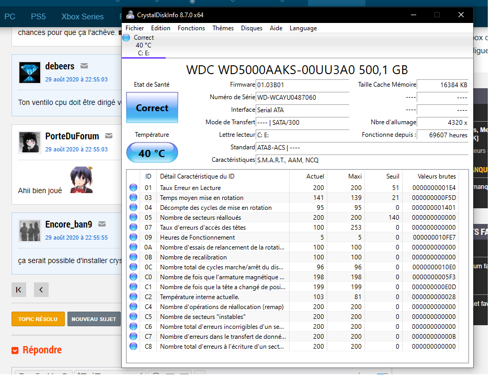Viewport: 504px width, 380px height.
Task: Click the ID column header
Action: tap(148, 176)
